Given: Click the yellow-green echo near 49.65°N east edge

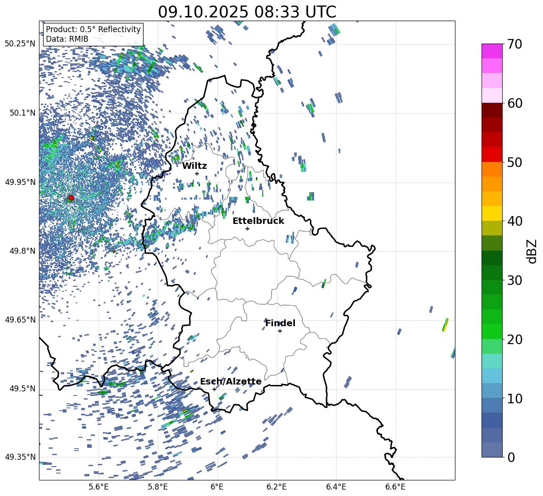Looking at the screenshot, I should tap(445, 324).
